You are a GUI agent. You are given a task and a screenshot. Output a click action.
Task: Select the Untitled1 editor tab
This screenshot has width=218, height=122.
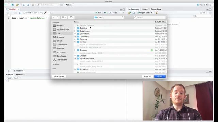(13, 9)
